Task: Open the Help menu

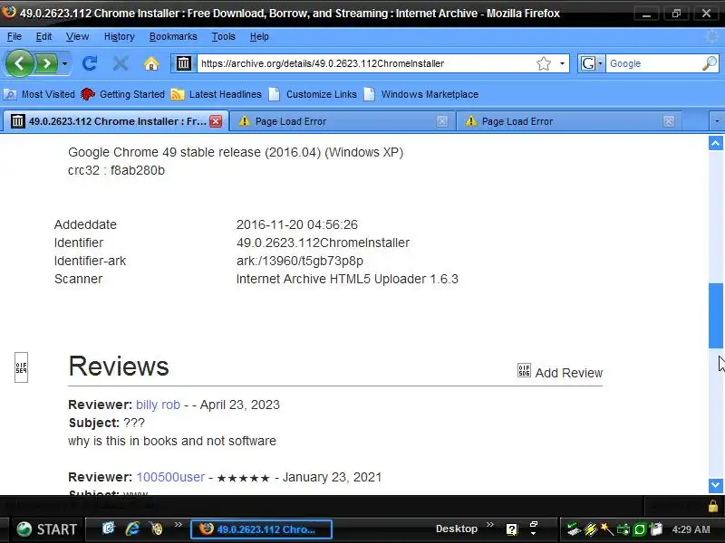Action: (x=259, y=36)
